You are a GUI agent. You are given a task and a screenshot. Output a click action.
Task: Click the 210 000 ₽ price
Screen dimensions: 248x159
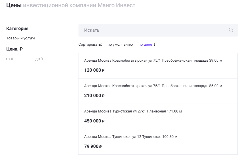point(94,96)
